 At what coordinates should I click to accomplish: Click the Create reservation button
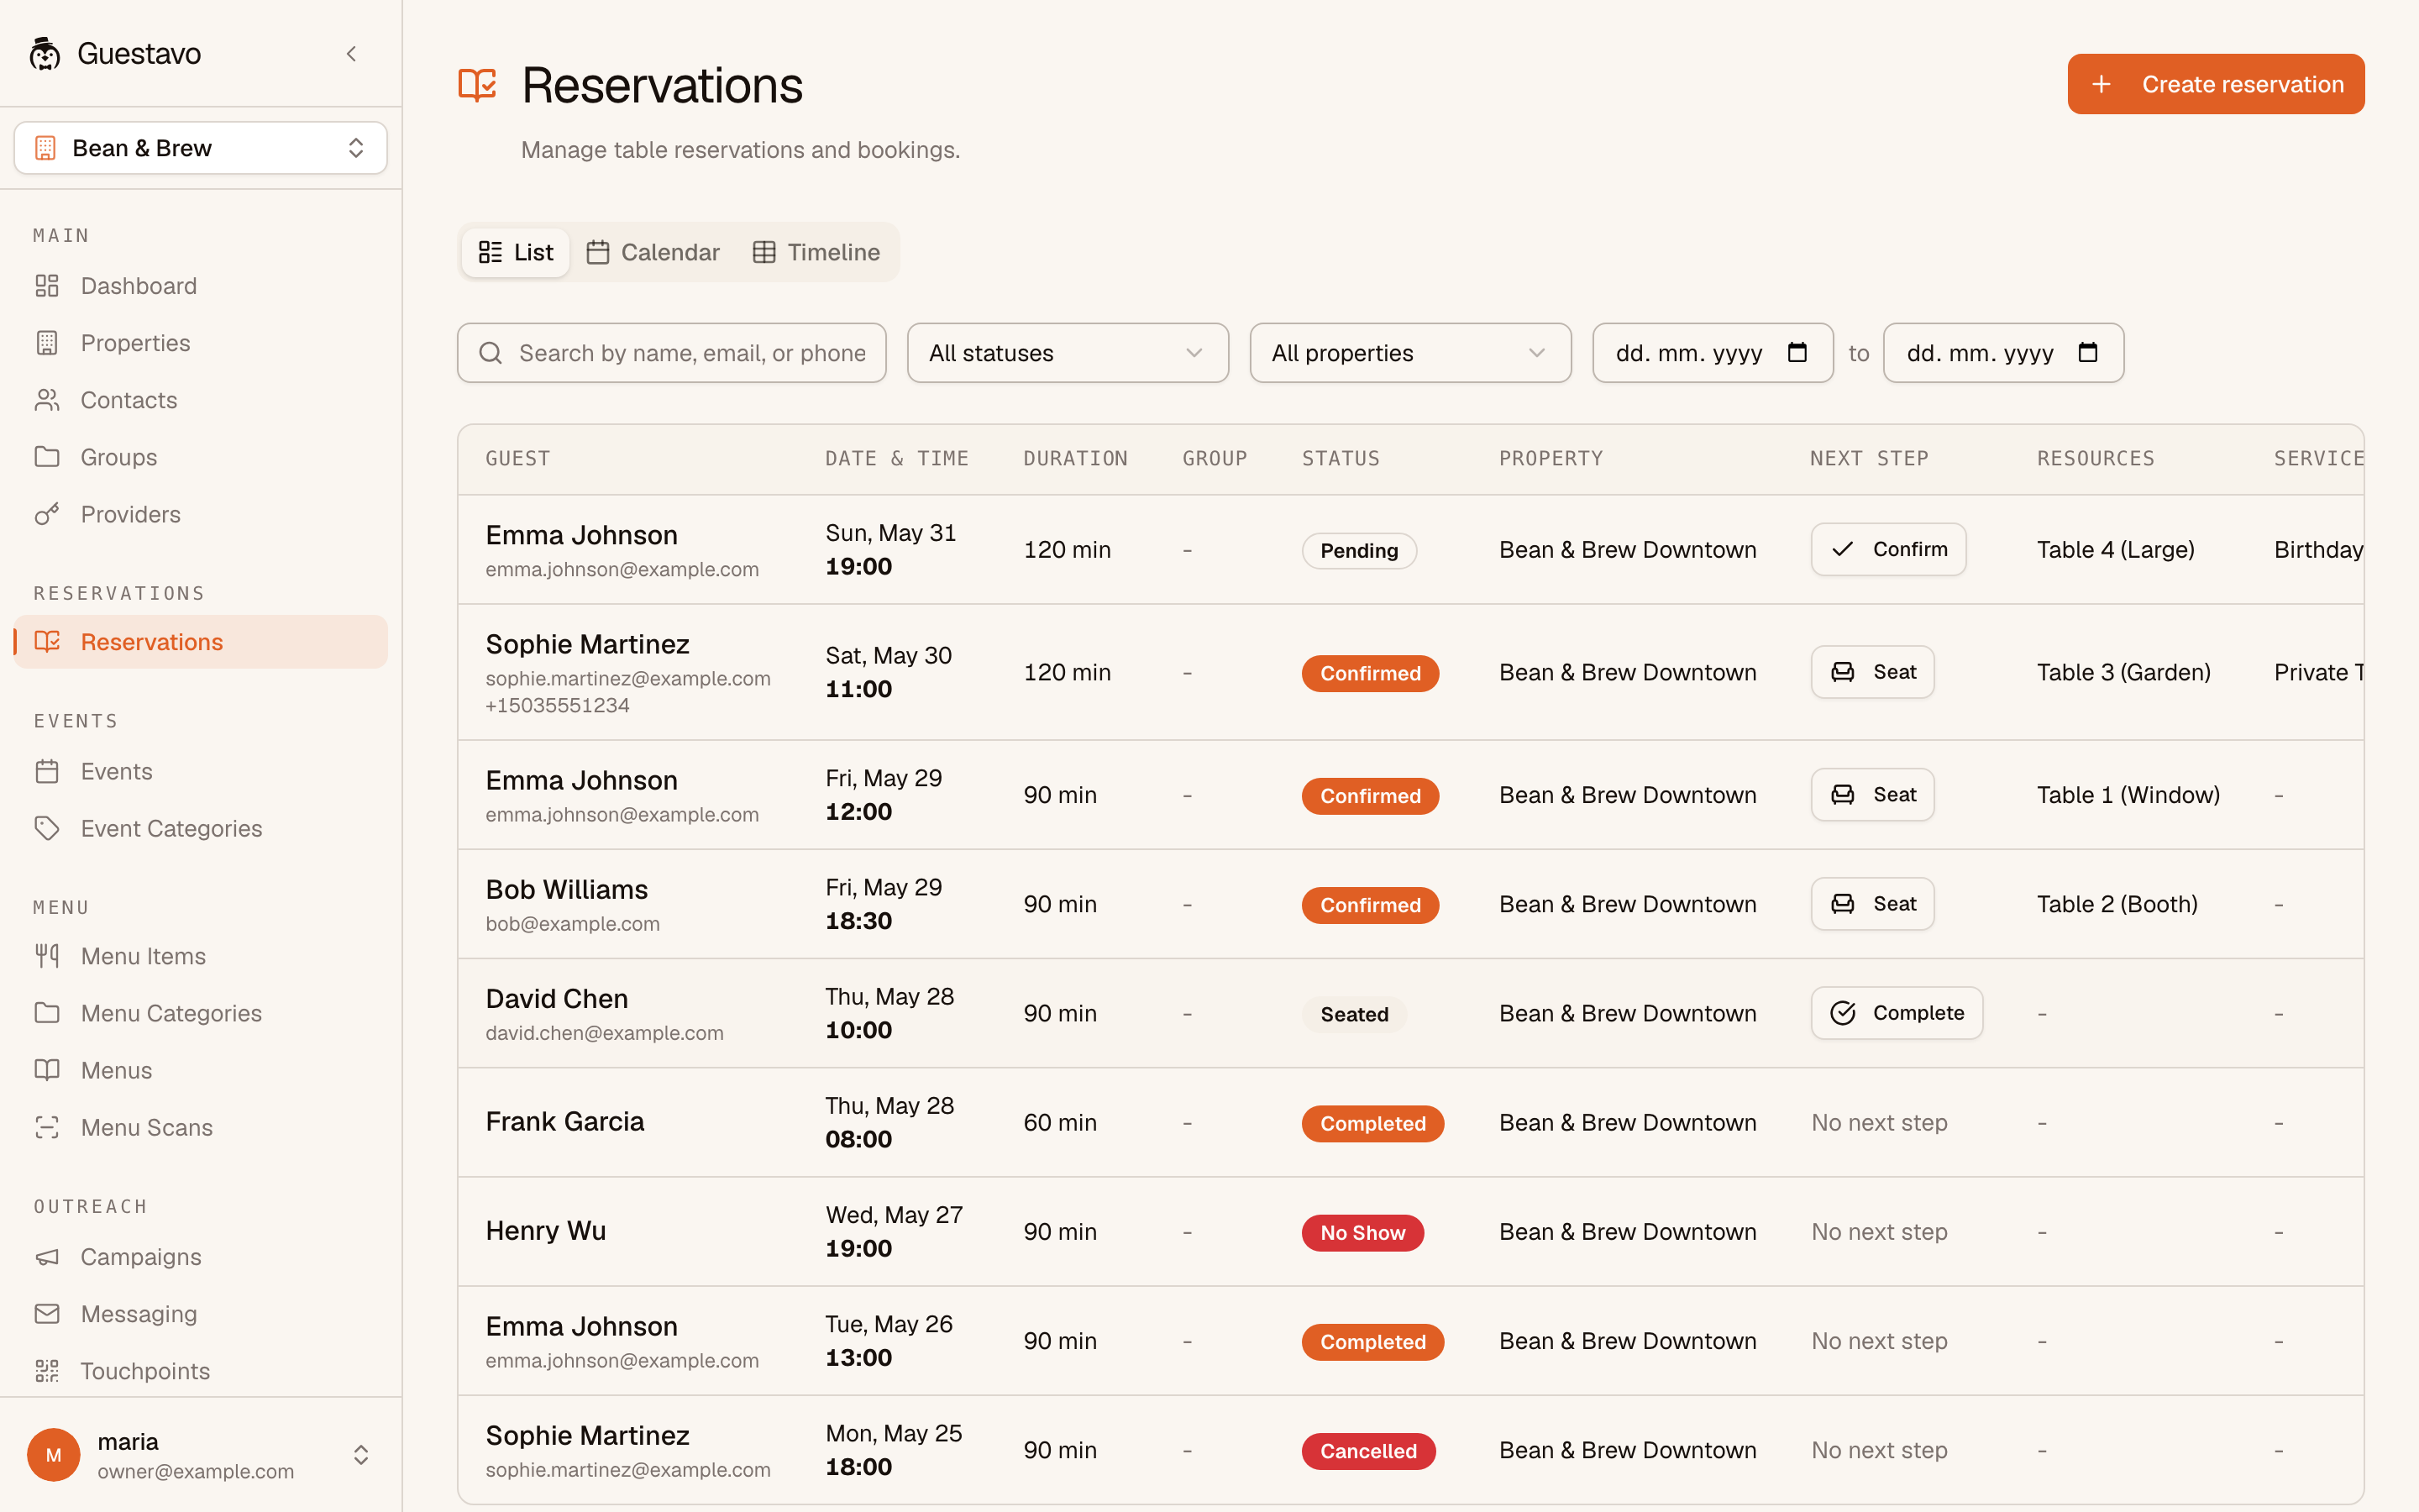[x=2216, y=84]
